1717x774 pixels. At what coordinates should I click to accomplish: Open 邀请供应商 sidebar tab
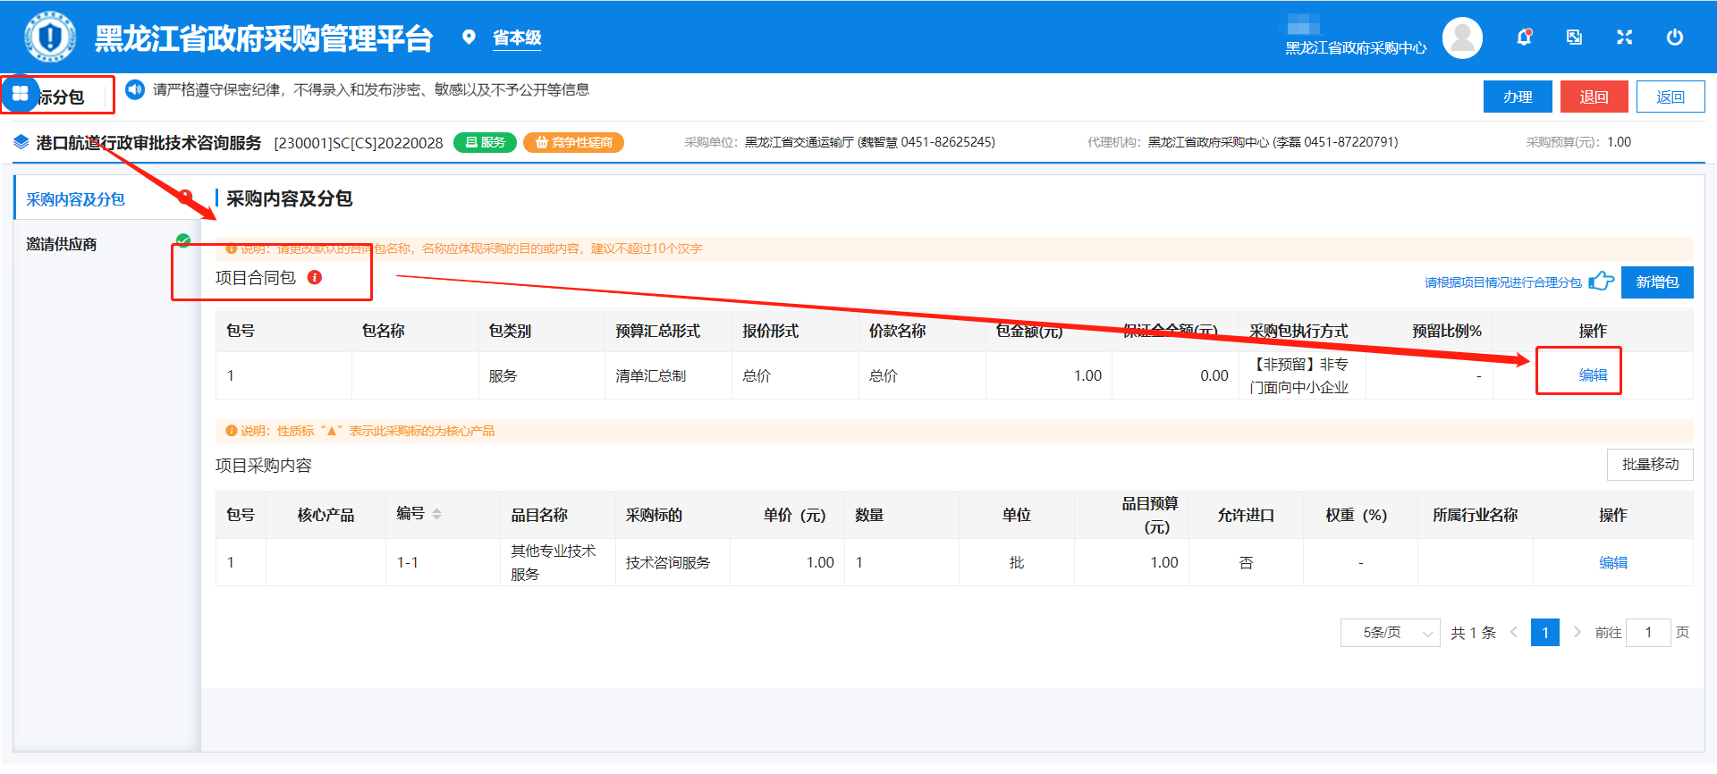107,244
